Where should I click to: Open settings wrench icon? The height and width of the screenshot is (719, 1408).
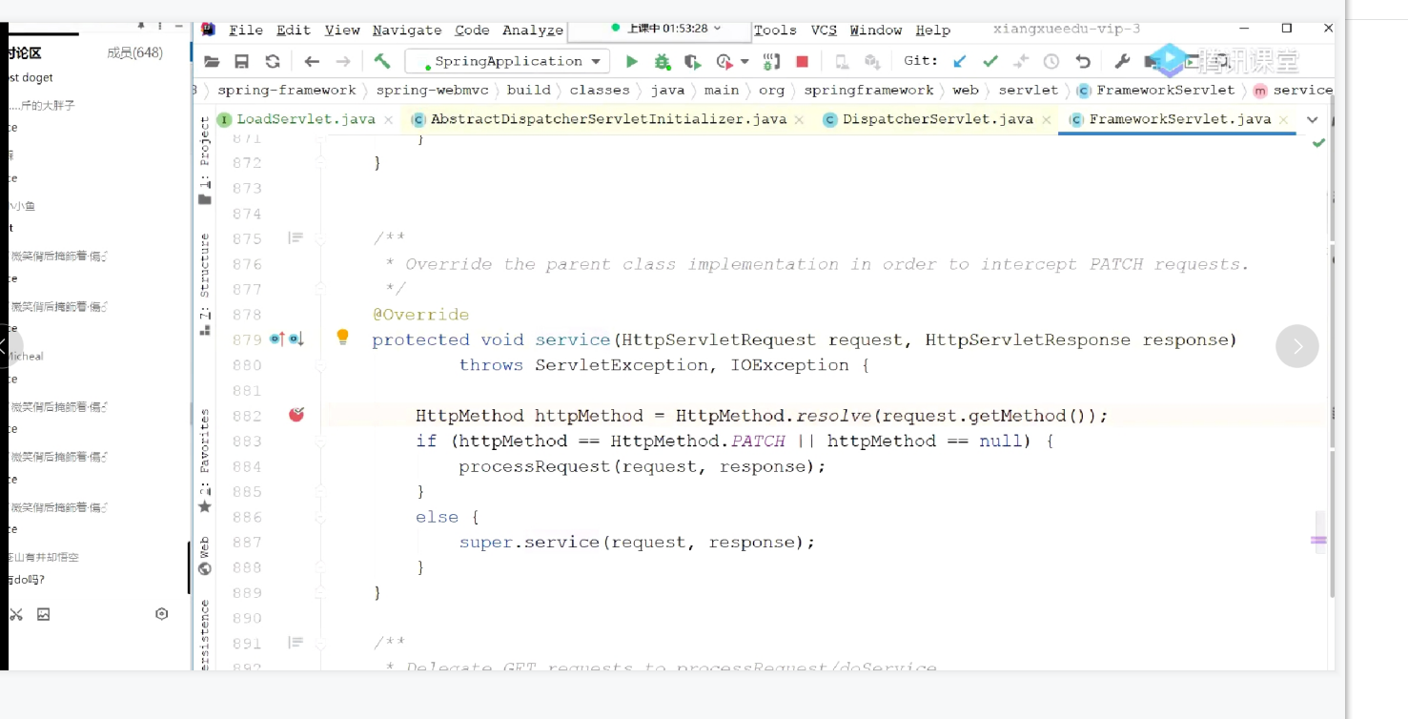[1122, 62]
